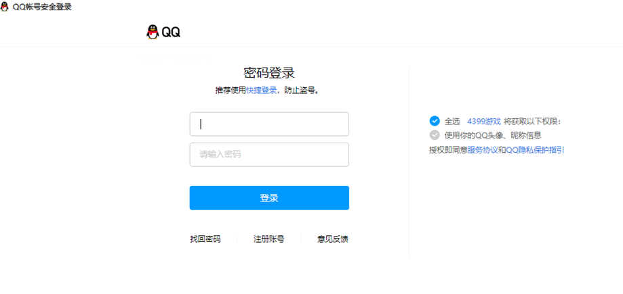Click the 全选 label text
Screen dimensions: 623x294
452,122
